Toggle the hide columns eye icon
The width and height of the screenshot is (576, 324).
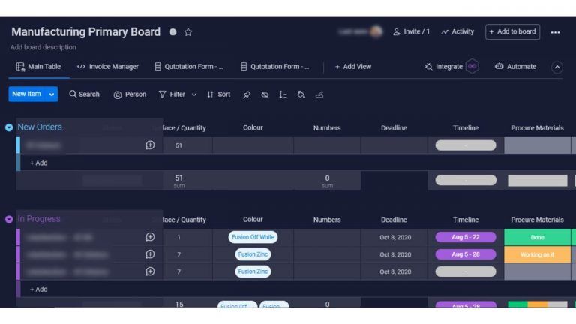point(265,94)
